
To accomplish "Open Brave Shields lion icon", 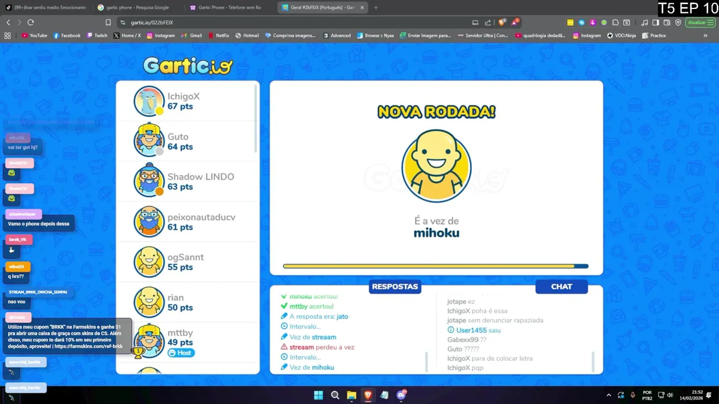I will 502,22.
